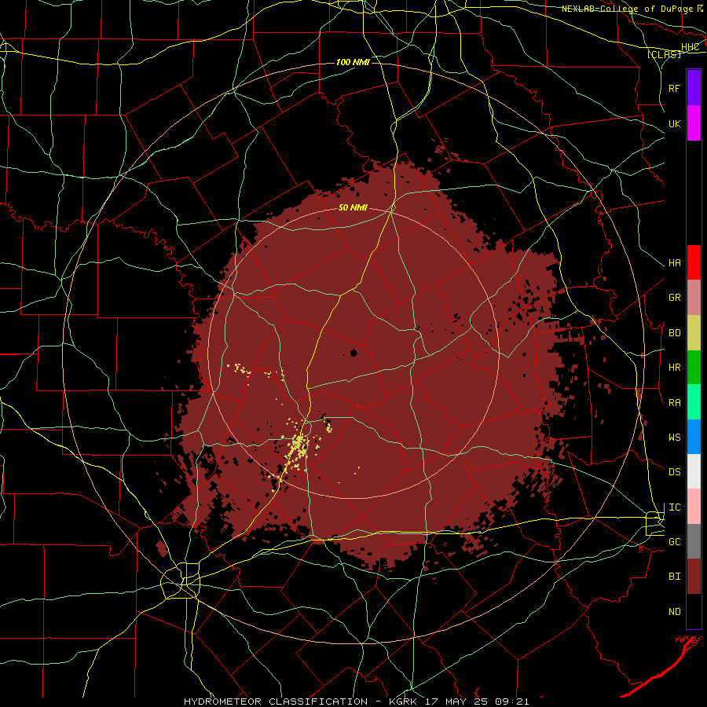Click the GR pink-tan legend swatch

[694, 298]
